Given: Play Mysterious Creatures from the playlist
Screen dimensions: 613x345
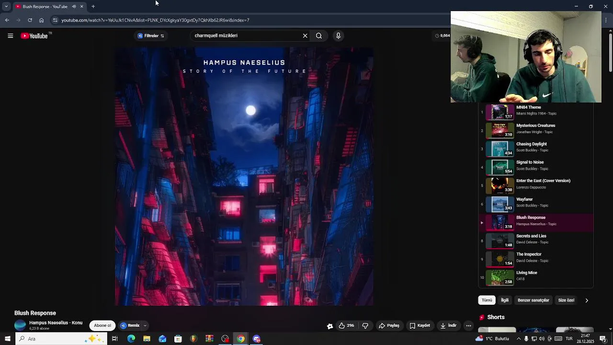Looking at the screenshot, I should point(536,130).
